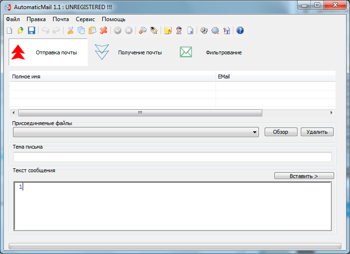Click the Open file toolbar icon
Viewport: 350px width, 254px height.
(20, 30)
